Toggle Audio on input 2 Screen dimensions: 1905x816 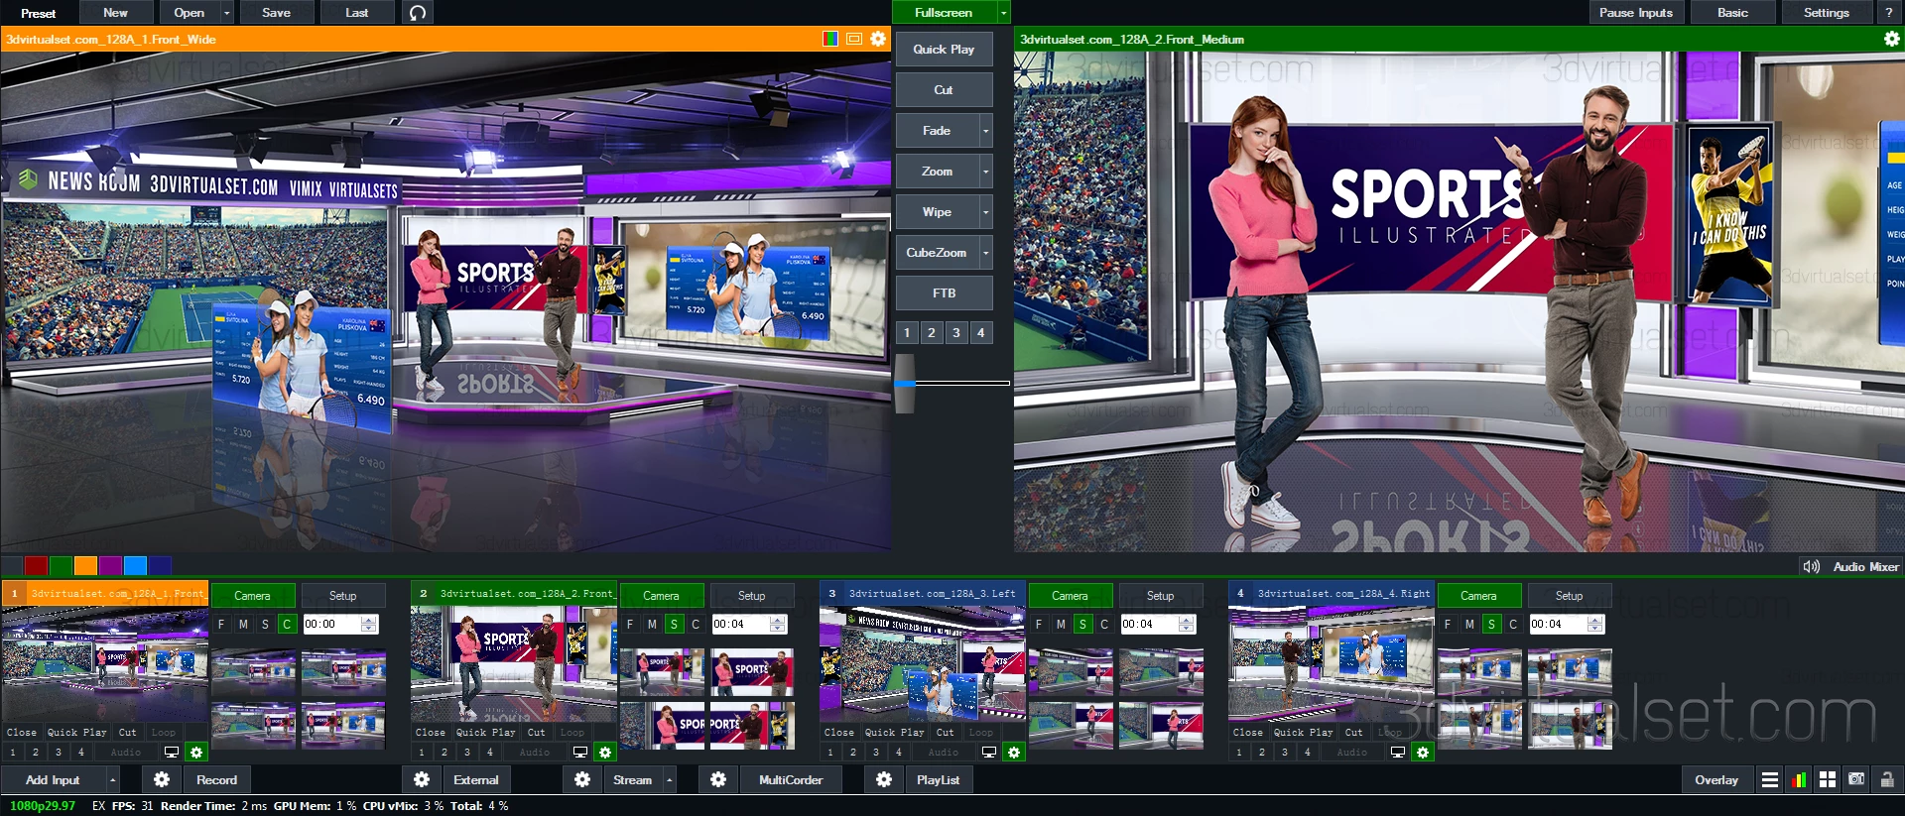[535, 753]
